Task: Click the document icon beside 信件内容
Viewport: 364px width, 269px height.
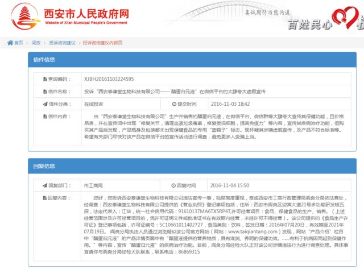Action: pyautogui.click(x=45, y=116)
